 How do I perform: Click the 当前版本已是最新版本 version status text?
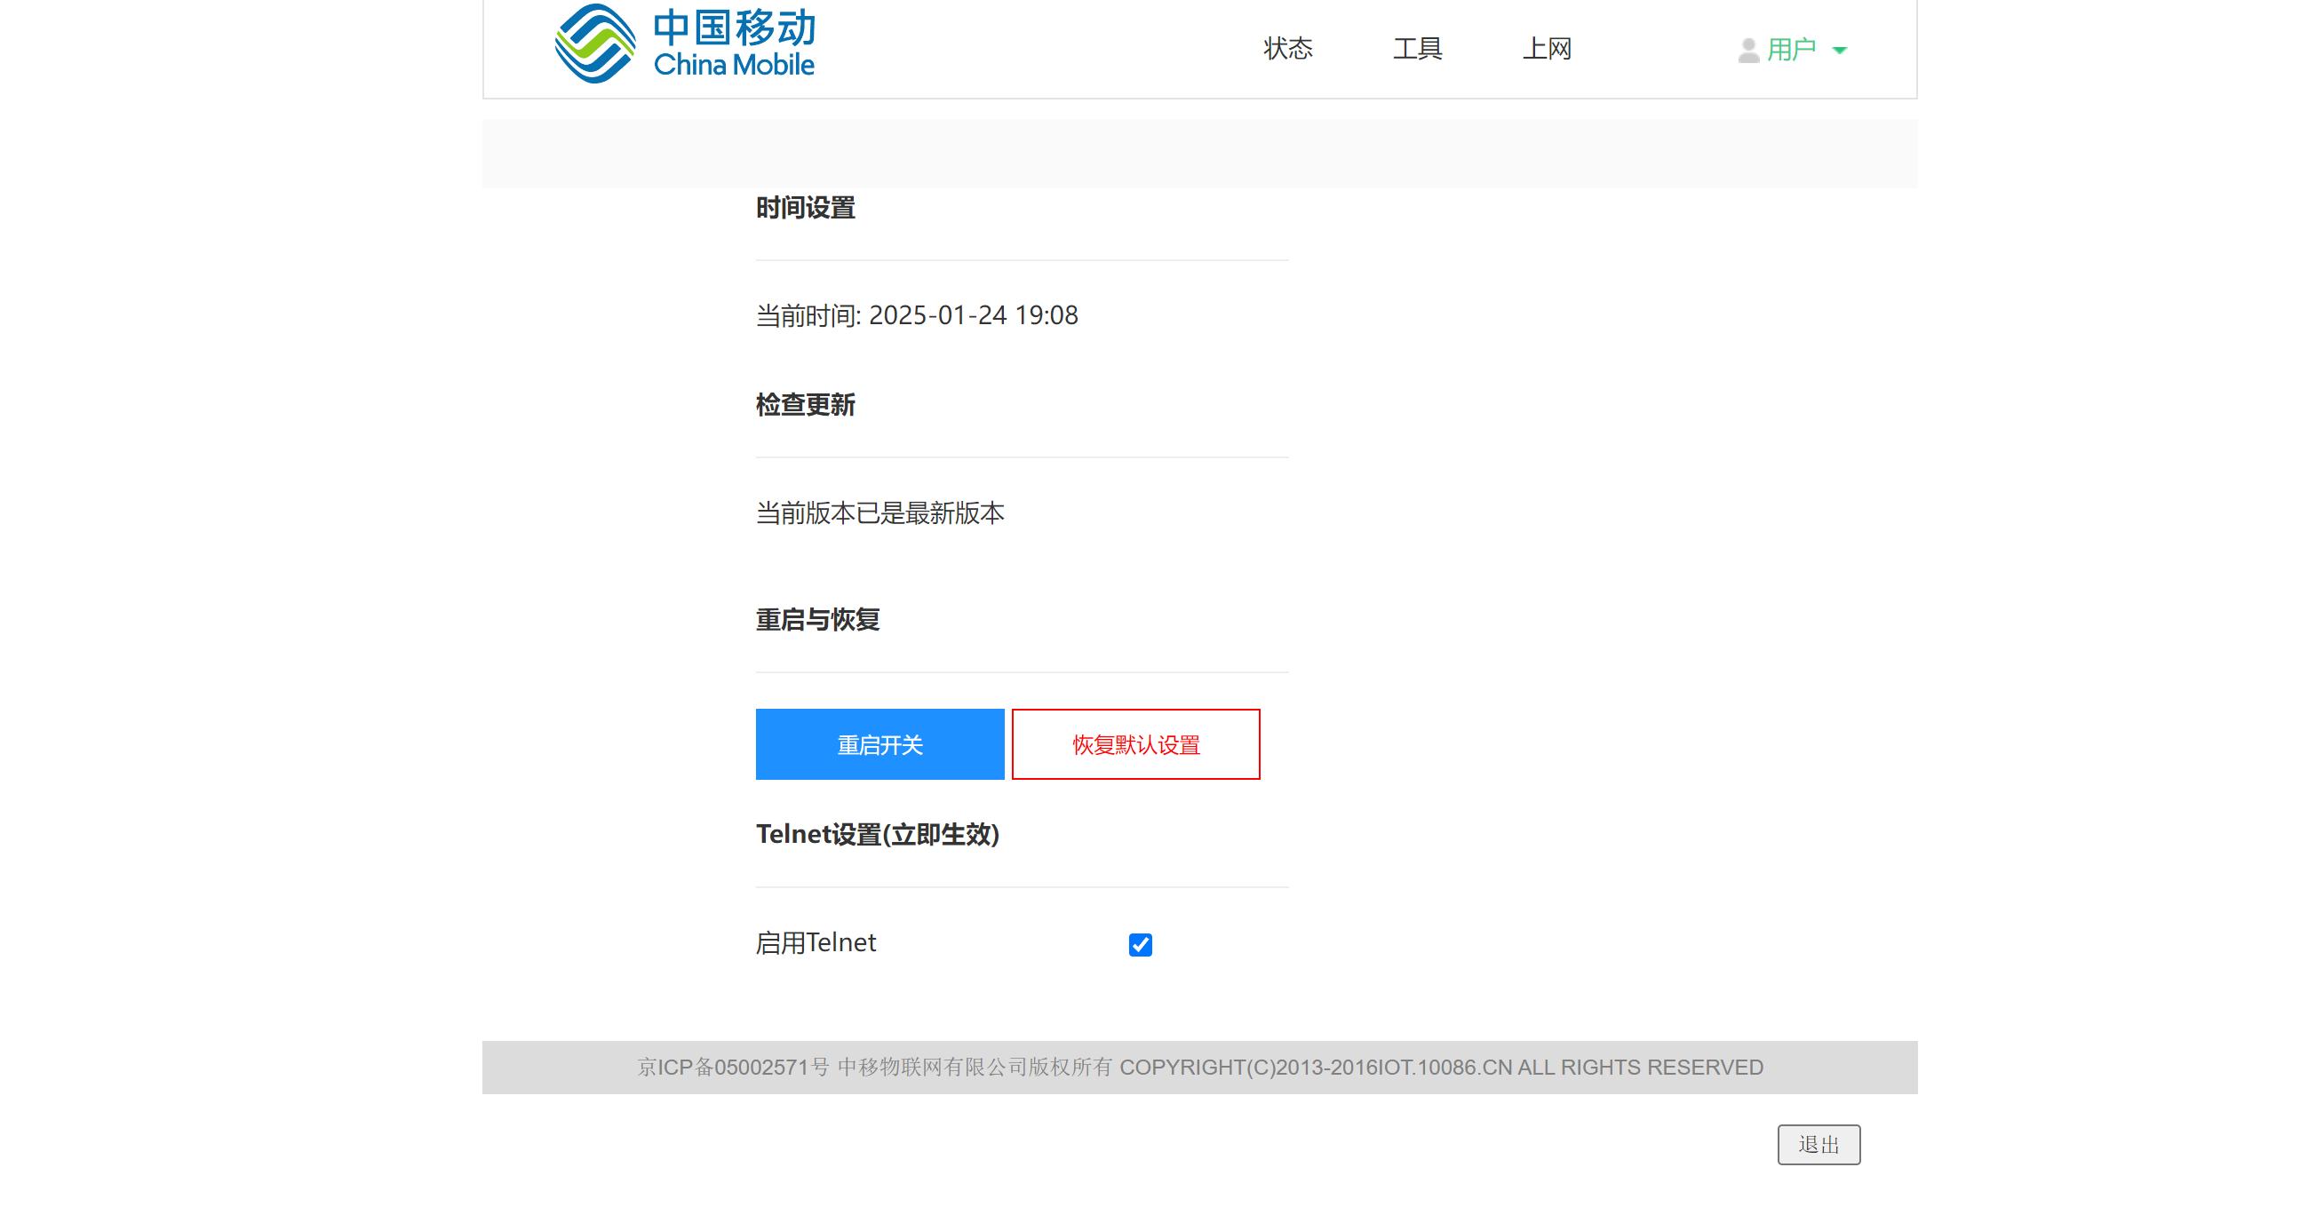coord(879,513)
